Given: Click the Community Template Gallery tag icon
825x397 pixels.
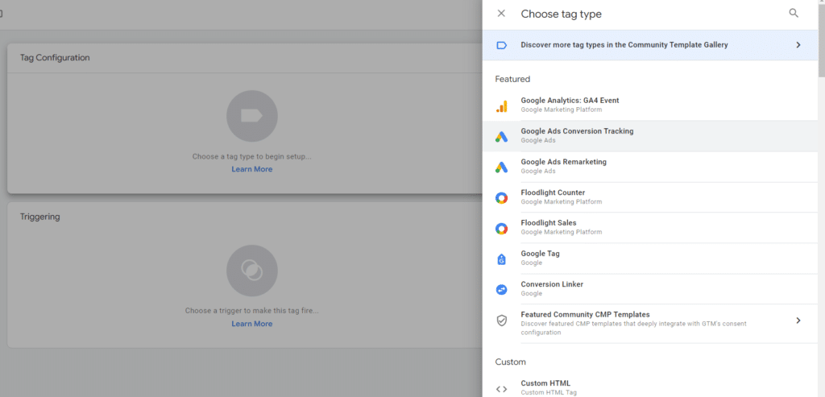Looking at the screenshot, I should [x=501, y=45].
